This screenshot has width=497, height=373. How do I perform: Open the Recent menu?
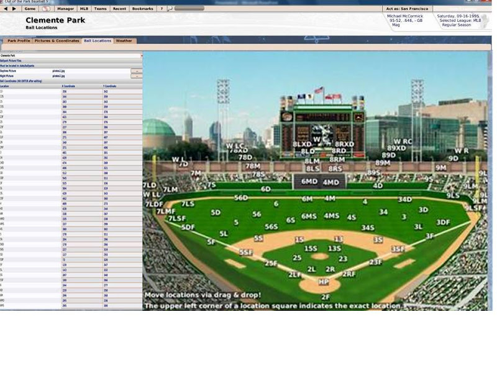coord(119,9)
